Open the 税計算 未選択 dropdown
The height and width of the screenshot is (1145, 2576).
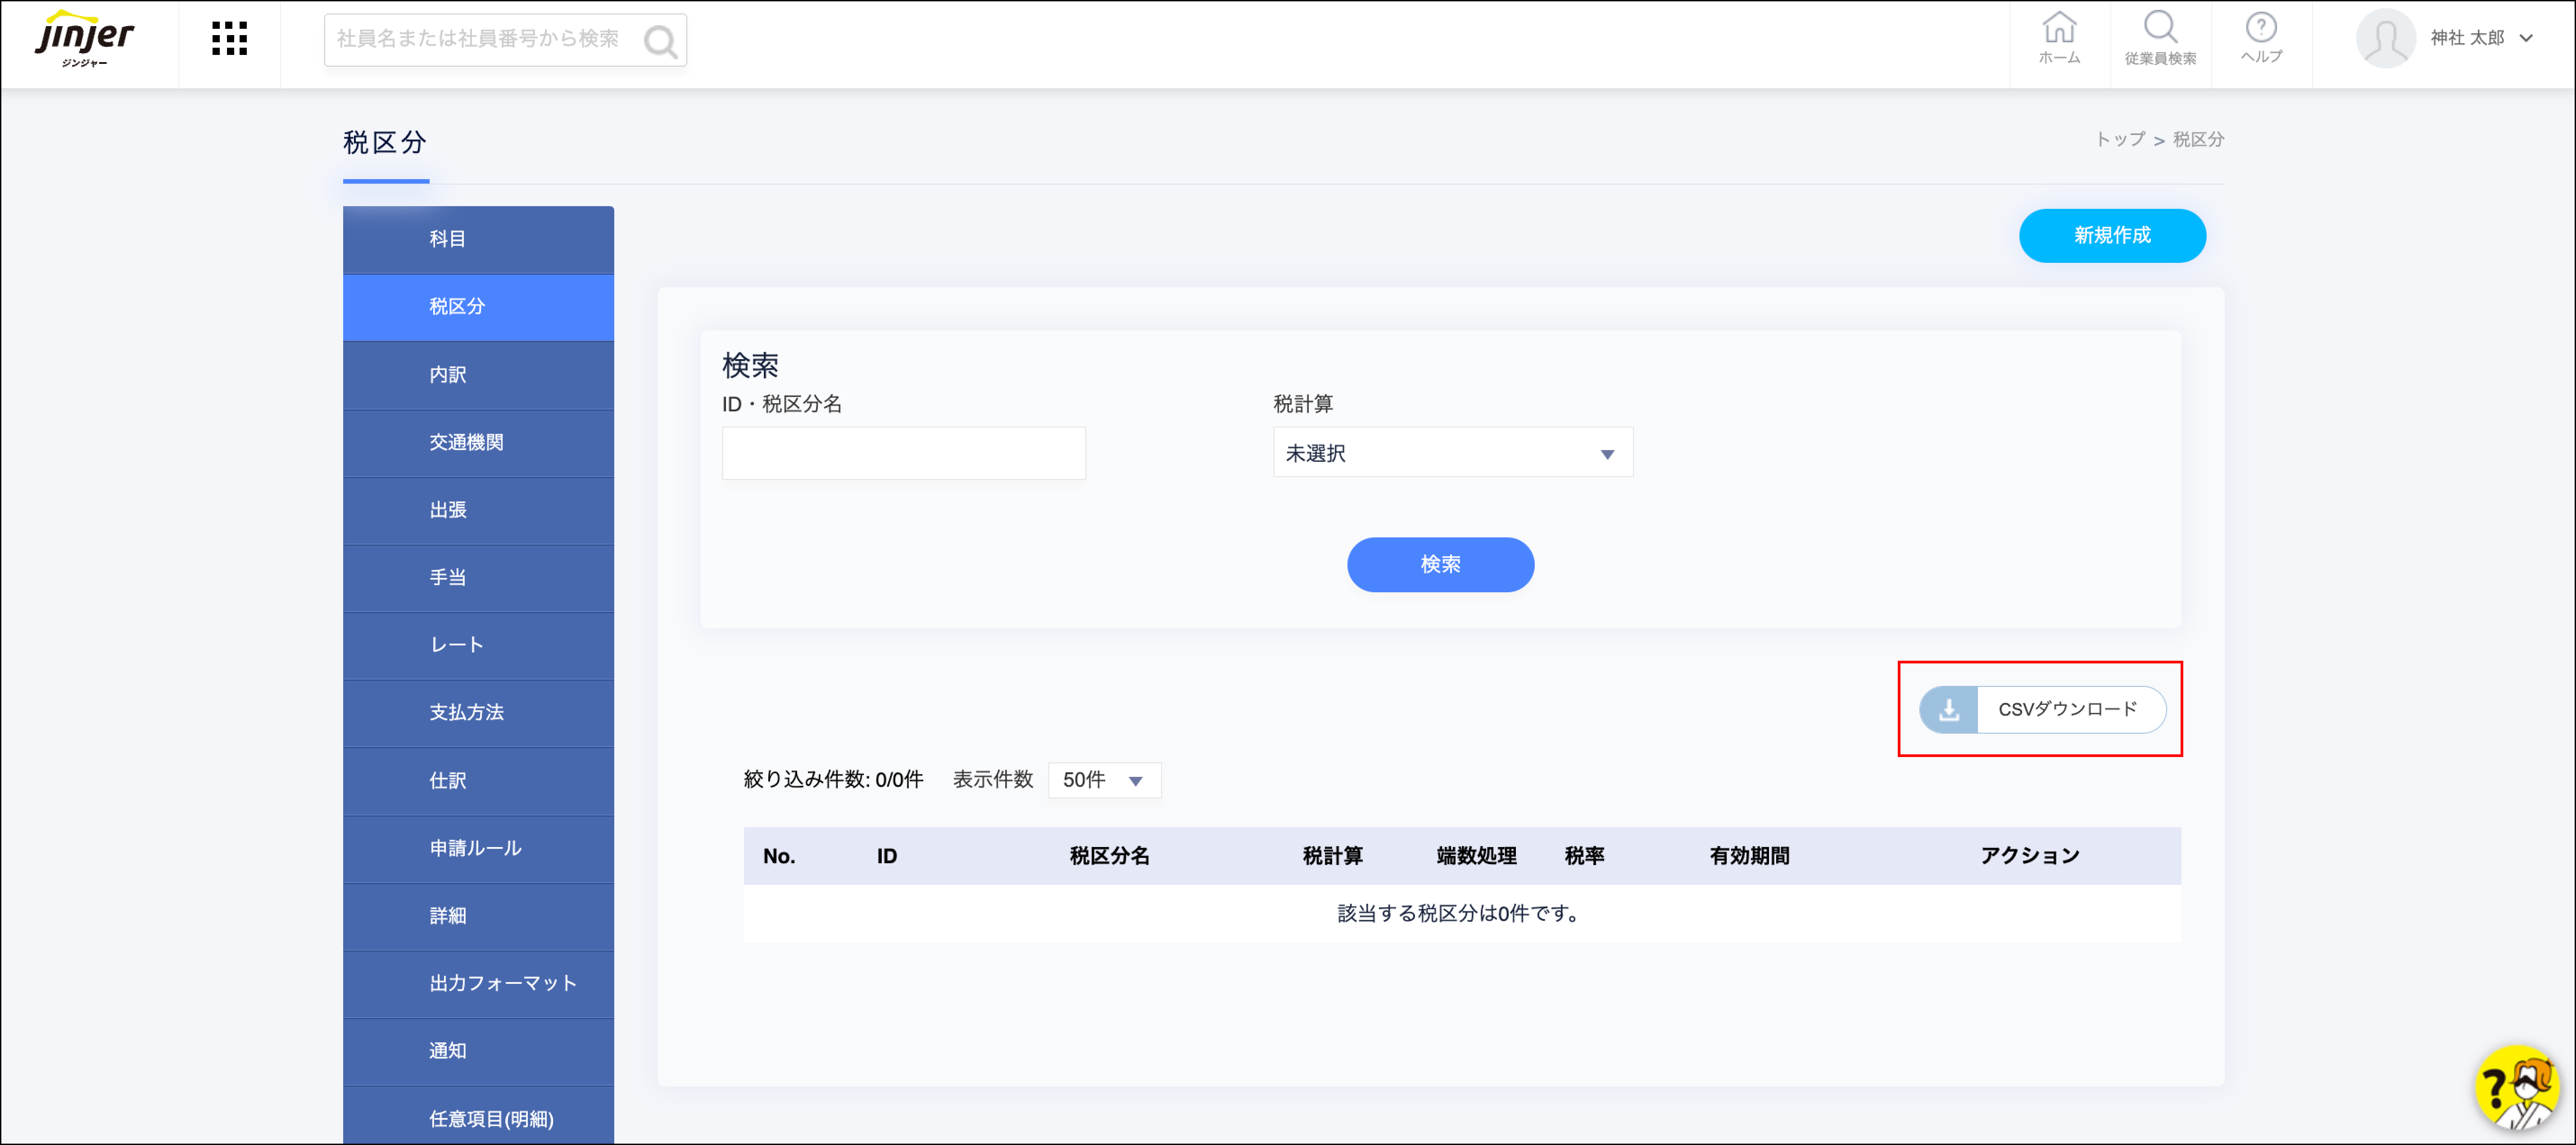coord(1452,454)
